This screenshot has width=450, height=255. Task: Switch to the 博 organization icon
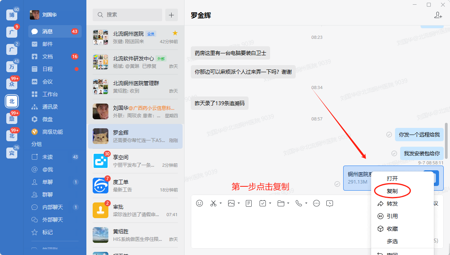tap(12, 15)
